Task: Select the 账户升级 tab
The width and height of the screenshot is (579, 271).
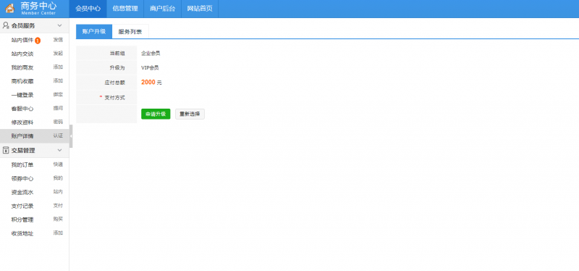Action: (94, 31)
